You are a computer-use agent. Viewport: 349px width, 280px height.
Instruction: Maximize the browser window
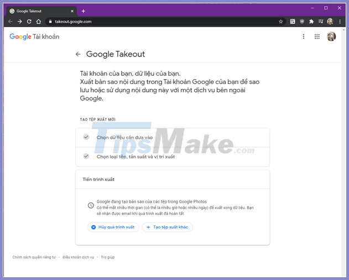click(x=326, y=8)
